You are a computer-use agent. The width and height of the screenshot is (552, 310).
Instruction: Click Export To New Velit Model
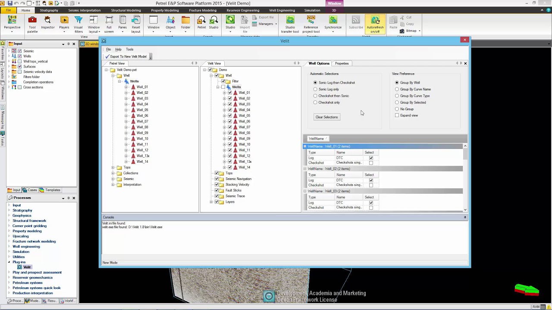pyautogui.click(x=126, y=56)
